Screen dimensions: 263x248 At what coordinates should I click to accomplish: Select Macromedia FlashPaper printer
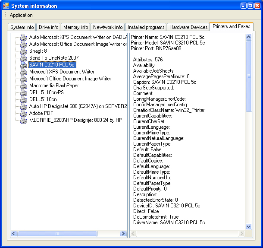point(54,86)
